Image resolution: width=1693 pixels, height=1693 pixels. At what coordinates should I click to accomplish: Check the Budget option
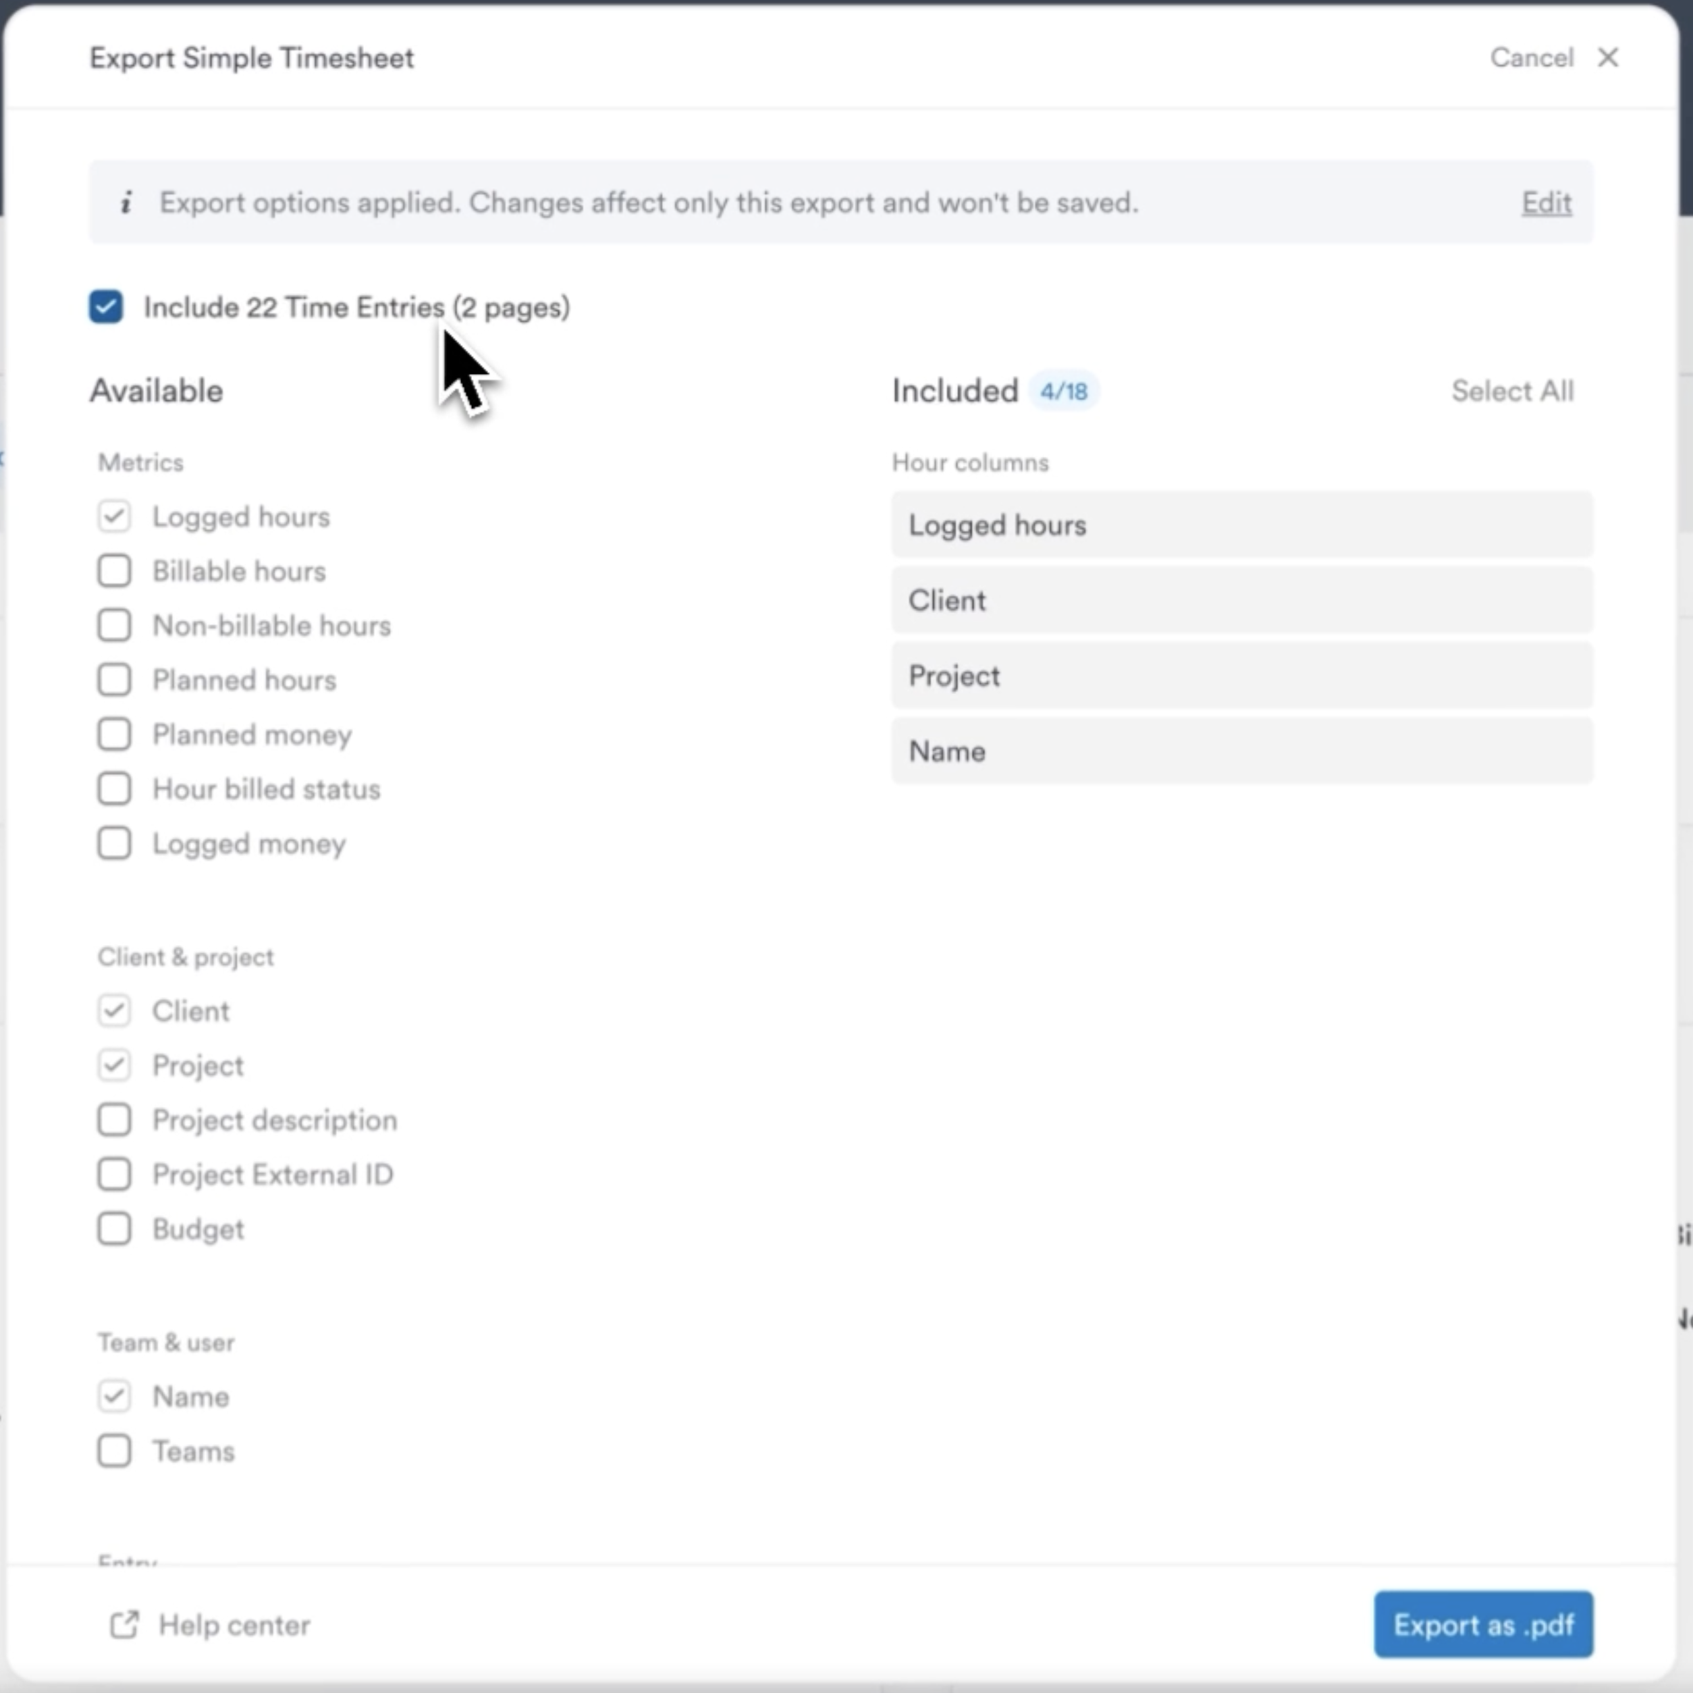(114, 1229)
